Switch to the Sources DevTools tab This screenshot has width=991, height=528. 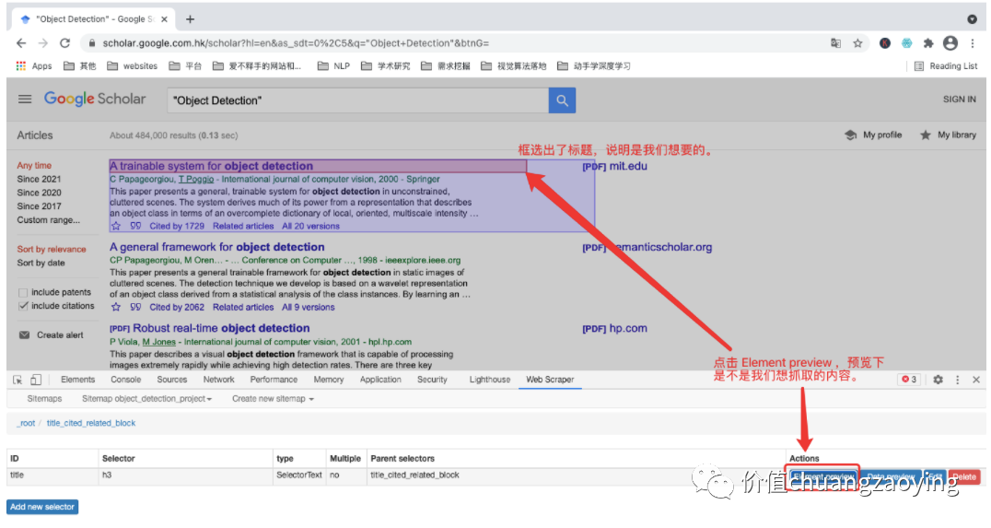[172, 380]
